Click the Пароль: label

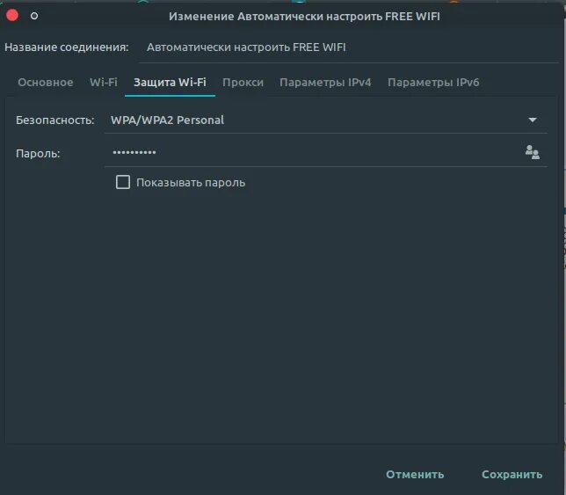pos(38,154)
